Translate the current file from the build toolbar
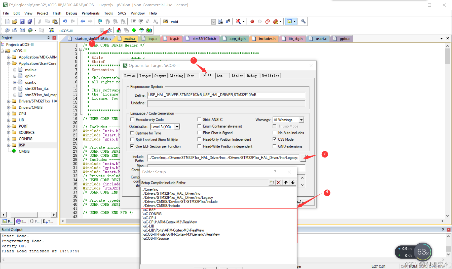The image size is (452, 269). click(x=7, y=30)
